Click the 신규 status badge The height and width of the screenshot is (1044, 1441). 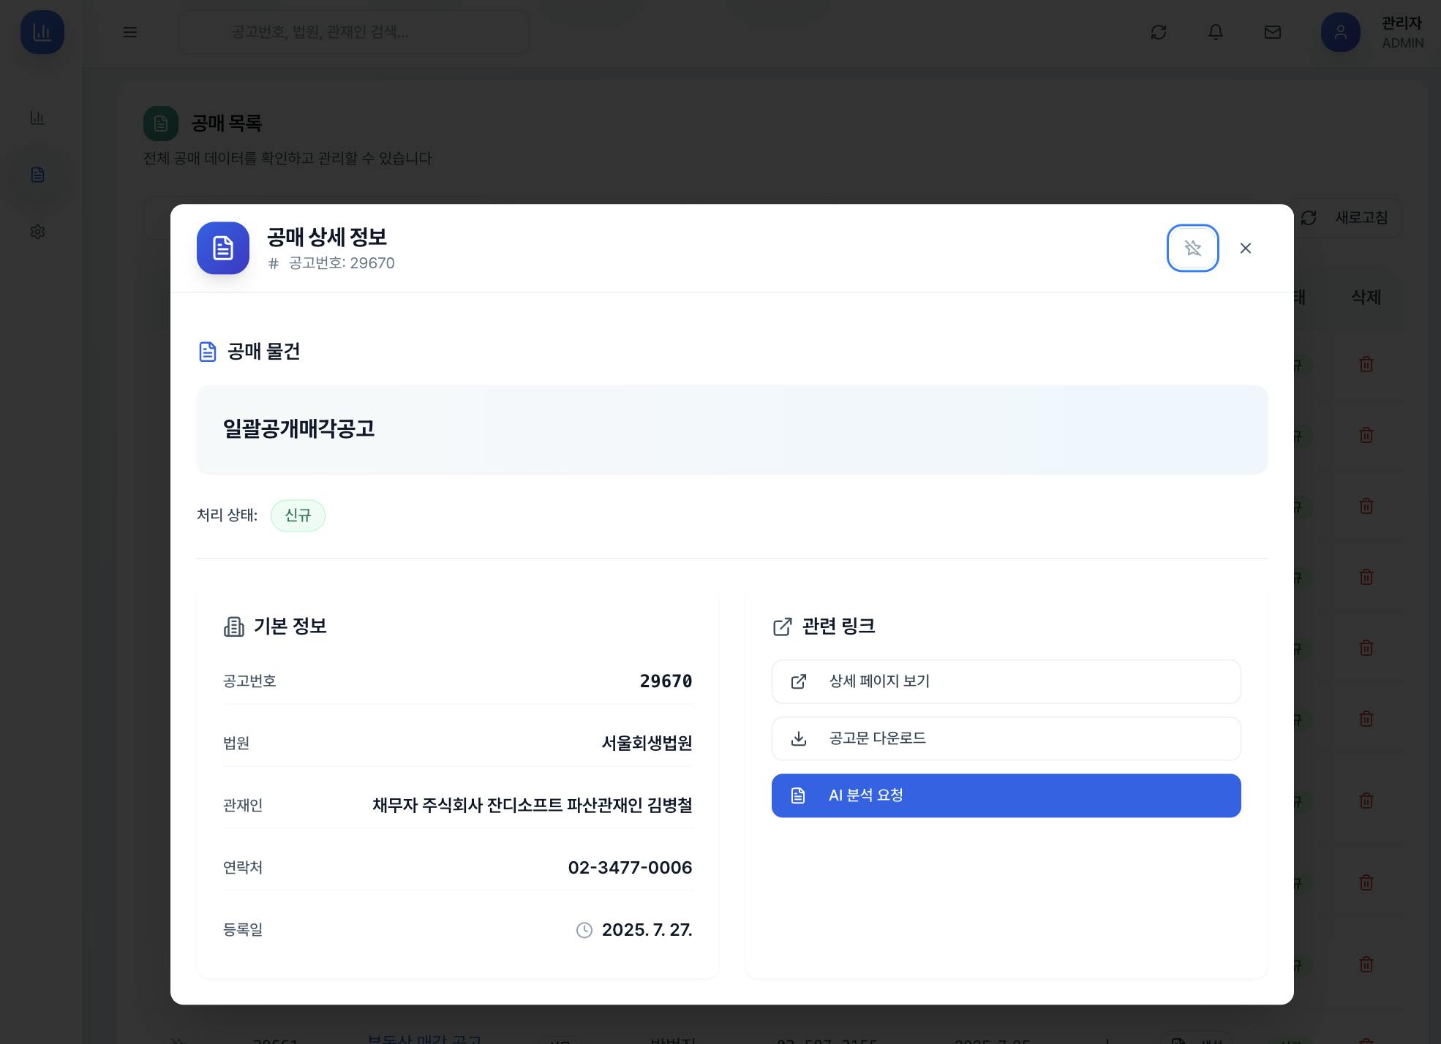(x=298, y=515)
